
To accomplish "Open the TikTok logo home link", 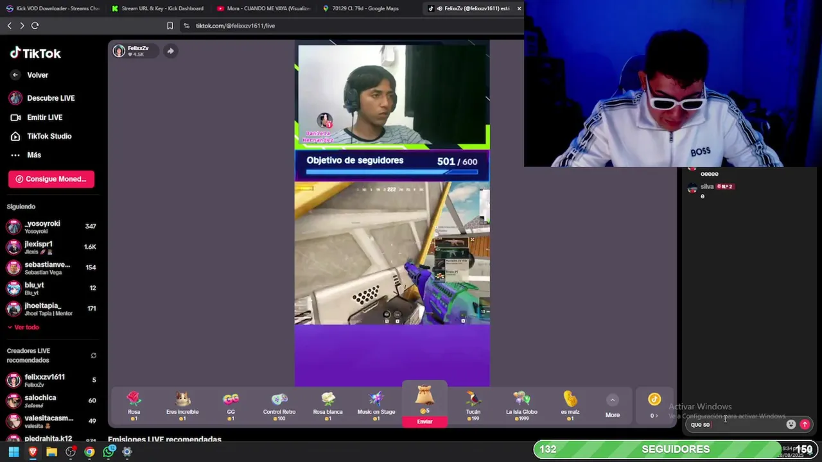I will point(35,53).
